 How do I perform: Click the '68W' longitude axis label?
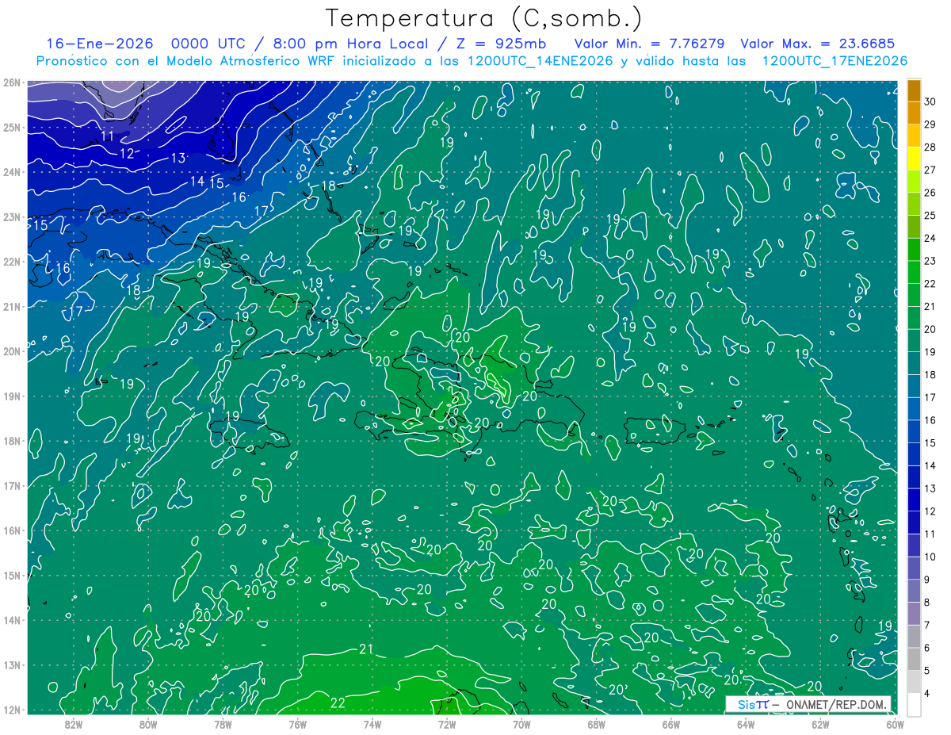click(596, 724)
